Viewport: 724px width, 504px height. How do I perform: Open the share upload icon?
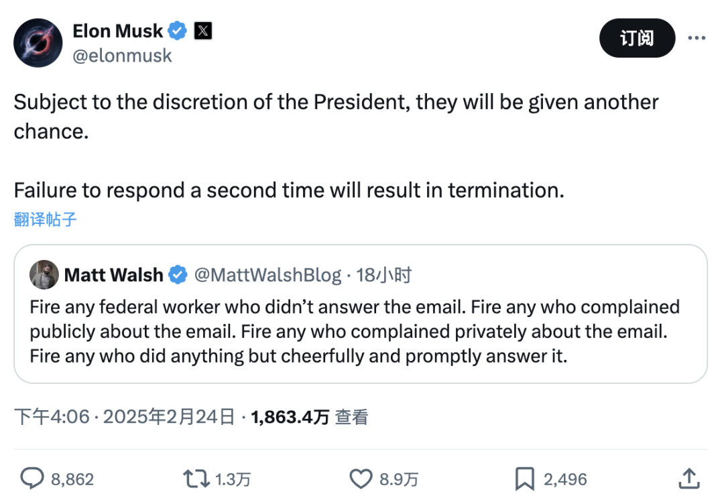point(689,478)
